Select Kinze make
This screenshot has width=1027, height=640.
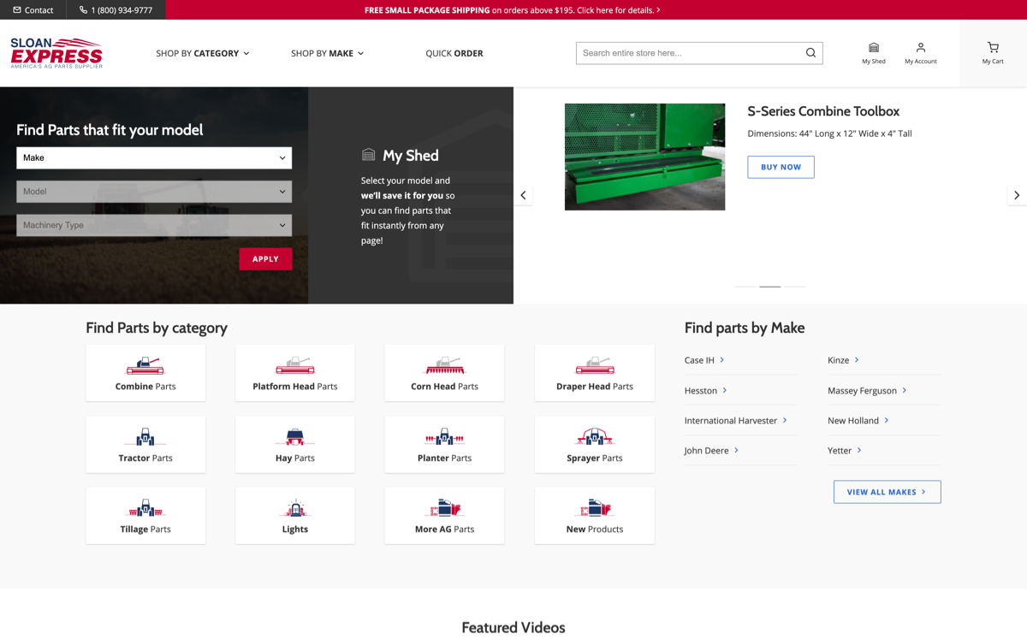click(x=843, y=360)
